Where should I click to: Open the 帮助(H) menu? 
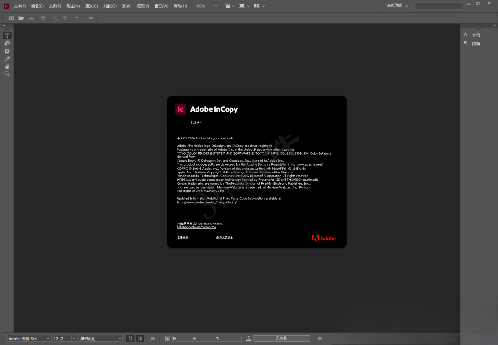pyautogui.click(x=180, y=6)
